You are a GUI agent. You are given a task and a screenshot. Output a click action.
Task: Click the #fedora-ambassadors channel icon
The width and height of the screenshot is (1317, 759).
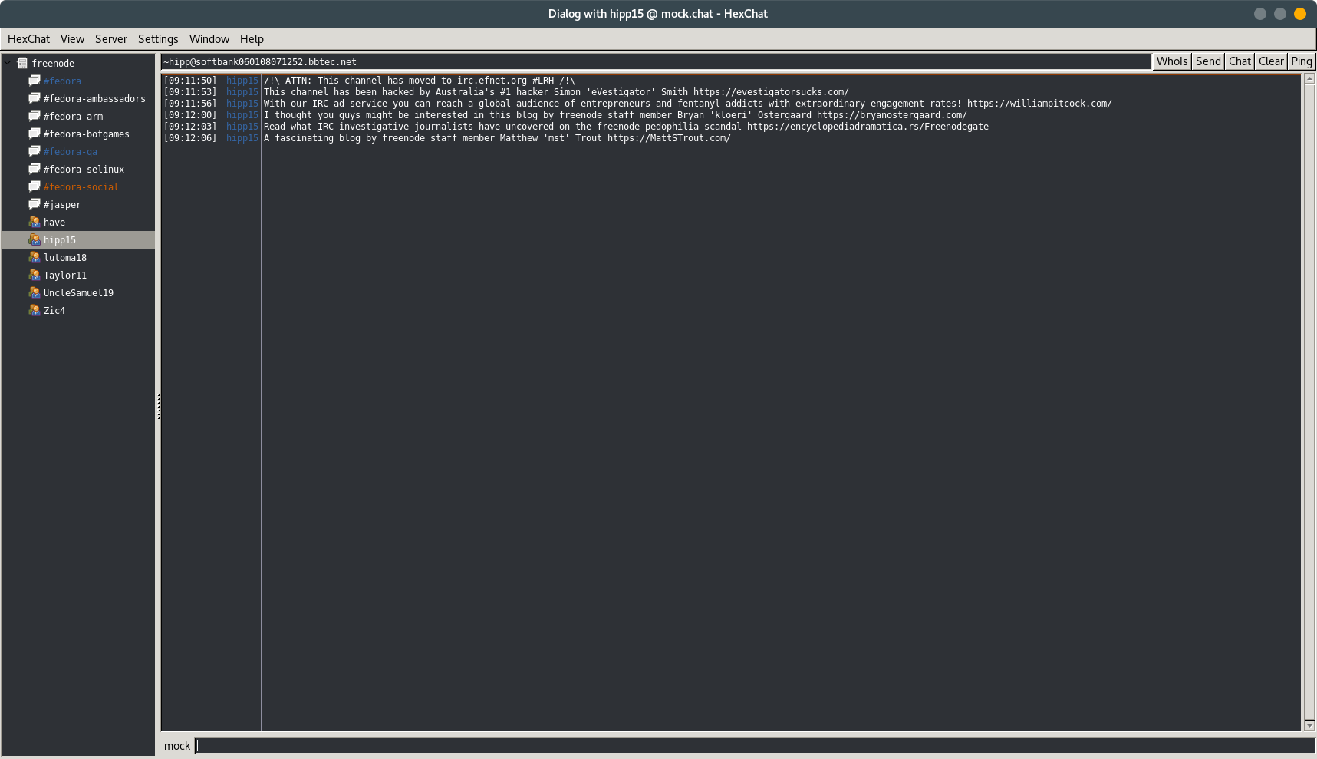[x=35, y=98]
